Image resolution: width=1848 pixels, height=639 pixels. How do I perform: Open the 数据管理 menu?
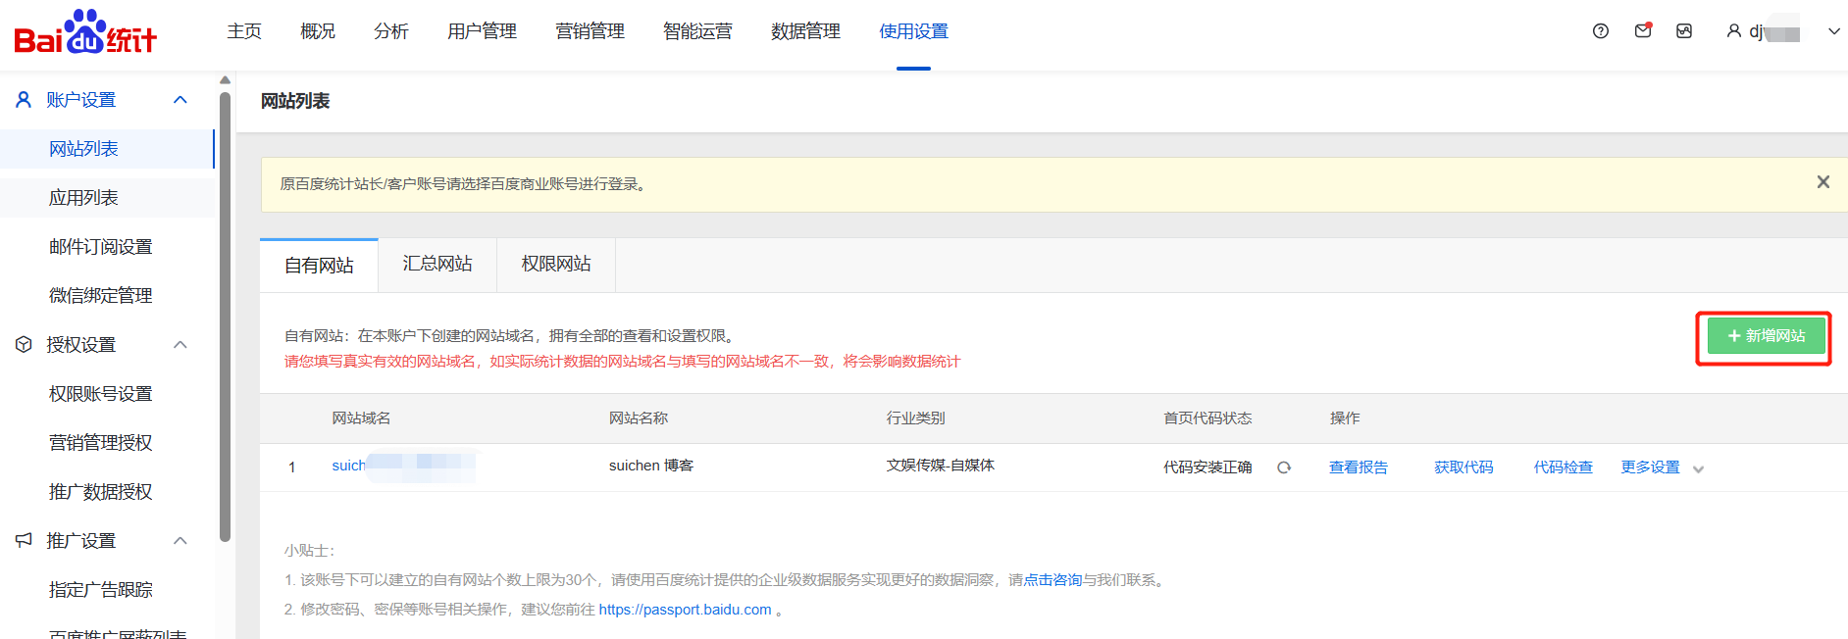pyautogui.click(x=805, y=31)
